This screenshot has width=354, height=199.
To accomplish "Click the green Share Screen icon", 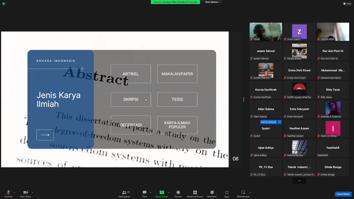I will click(162, 192).
